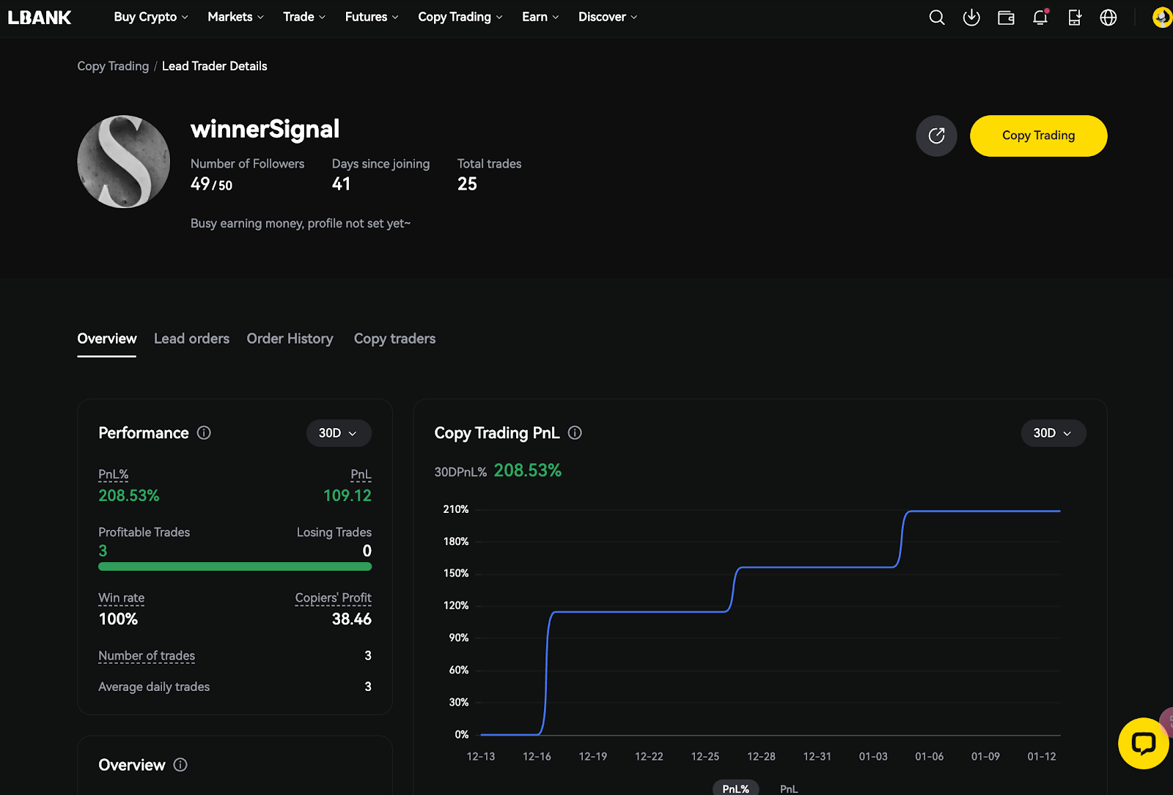Select the globe language icon
This screenshot has height=795, width=1173.
tap(1108, 18)
